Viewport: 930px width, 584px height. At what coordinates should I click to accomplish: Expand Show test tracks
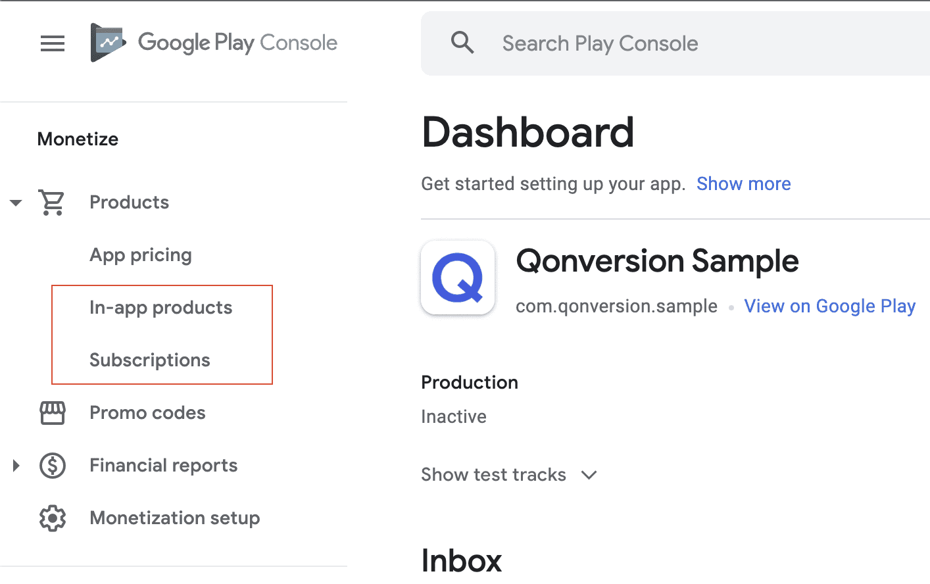click(510, 474)
